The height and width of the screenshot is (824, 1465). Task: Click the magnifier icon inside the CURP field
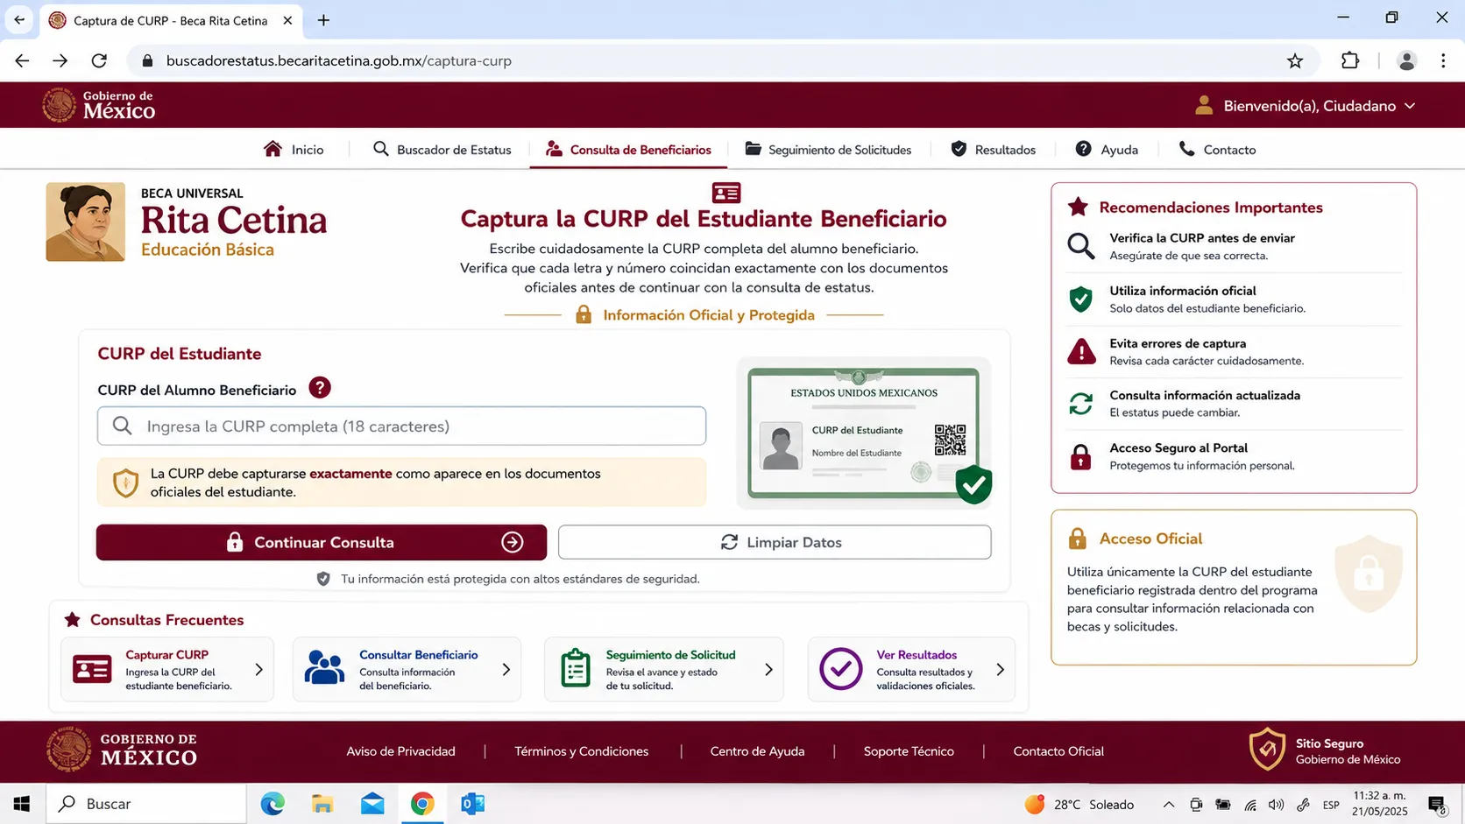(x=123, y=426)
